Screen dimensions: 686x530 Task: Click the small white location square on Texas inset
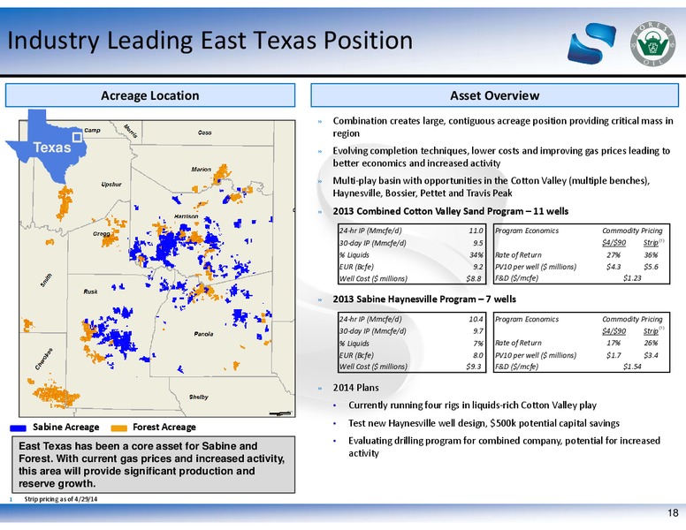coord(78,137)
